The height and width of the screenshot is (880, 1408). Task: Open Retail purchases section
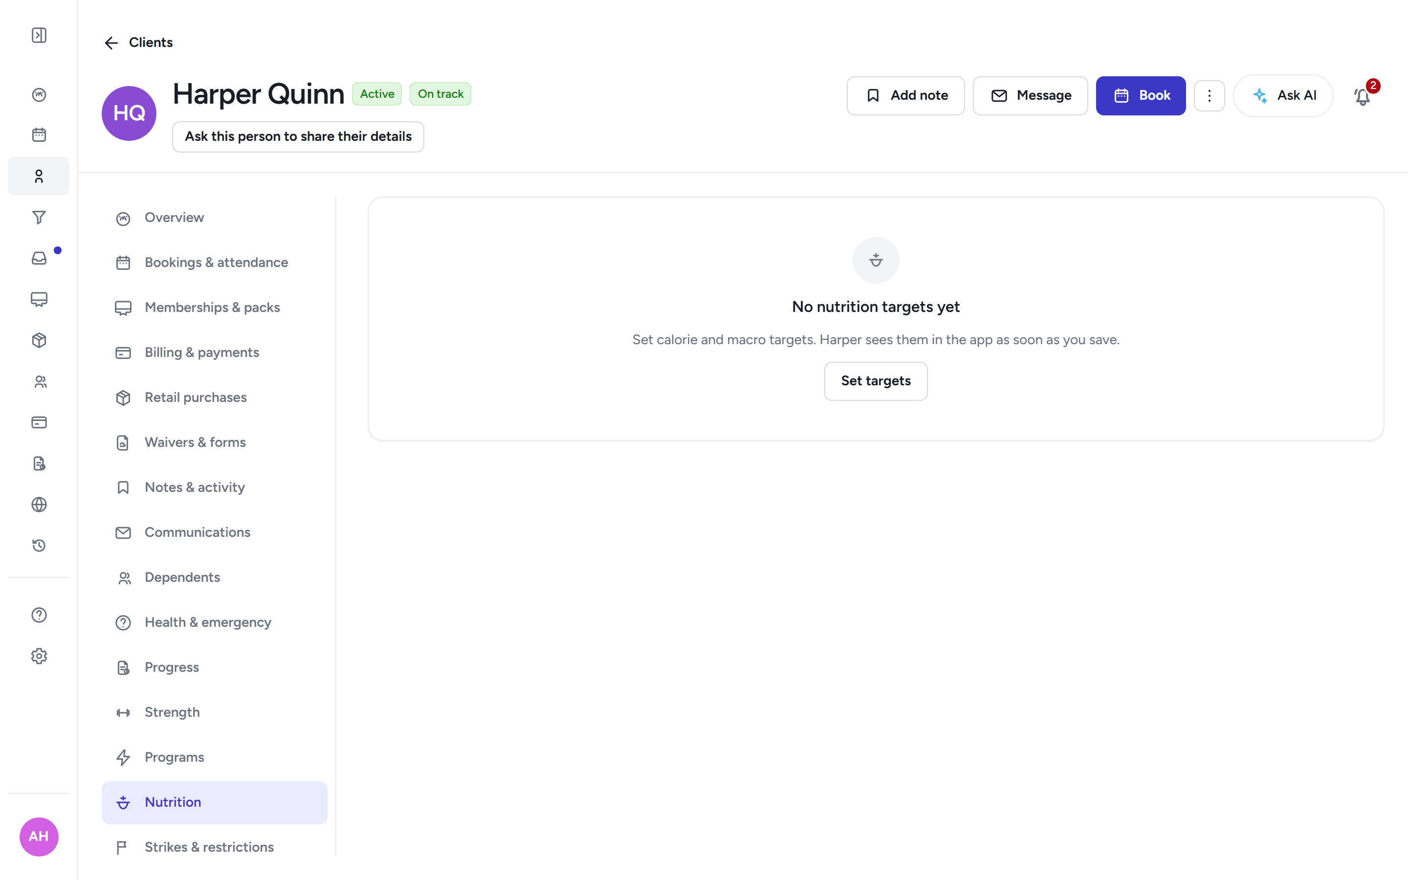[x=215, y=397]
